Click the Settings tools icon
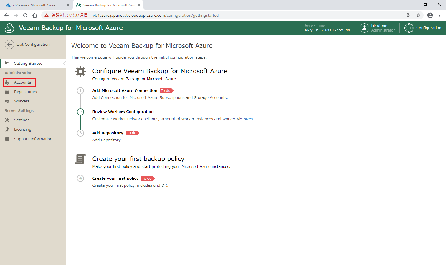The image size is (446, 265). (7, 120)
